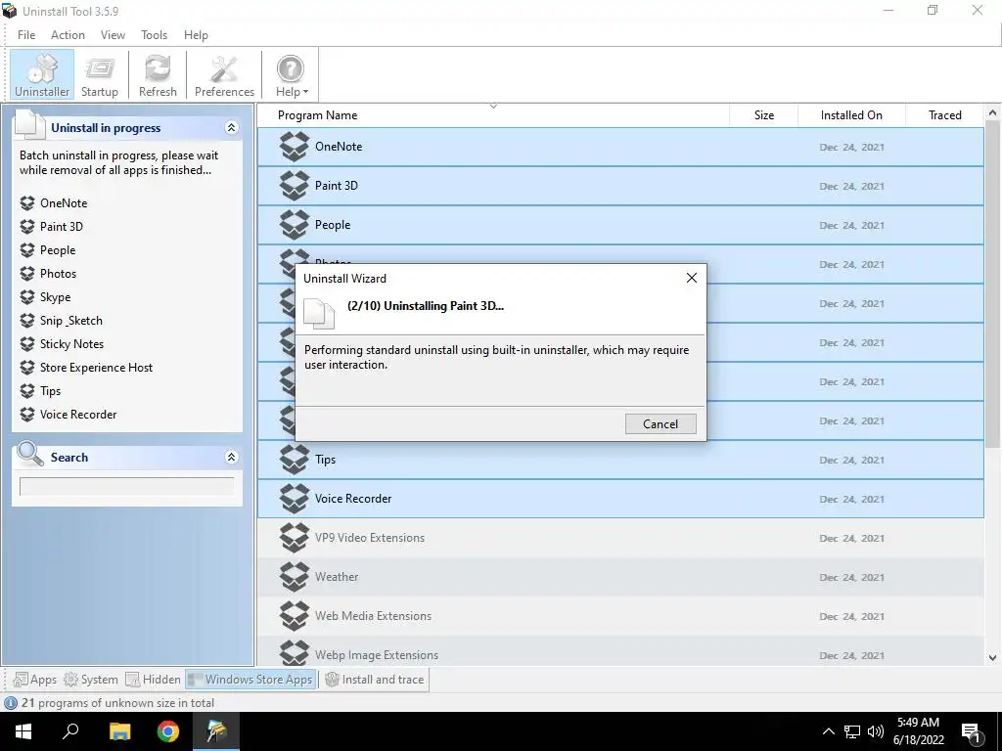The width and height of the screenshot is (1002, 751).
Task: Open the notification center
Action: tap(972, 733)
